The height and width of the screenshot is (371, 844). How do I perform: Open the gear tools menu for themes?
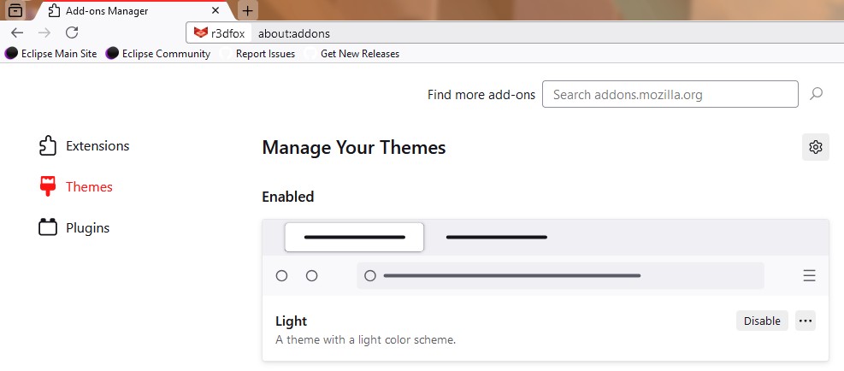pyautogui.click(x=815, y=147)
